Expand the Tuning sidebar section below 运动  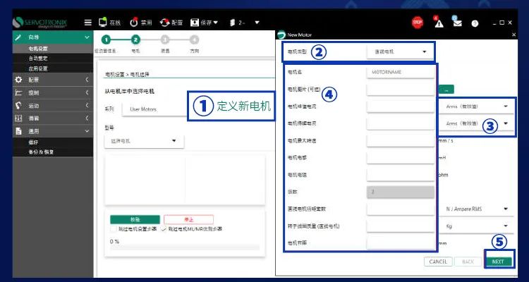click(87, 118)
